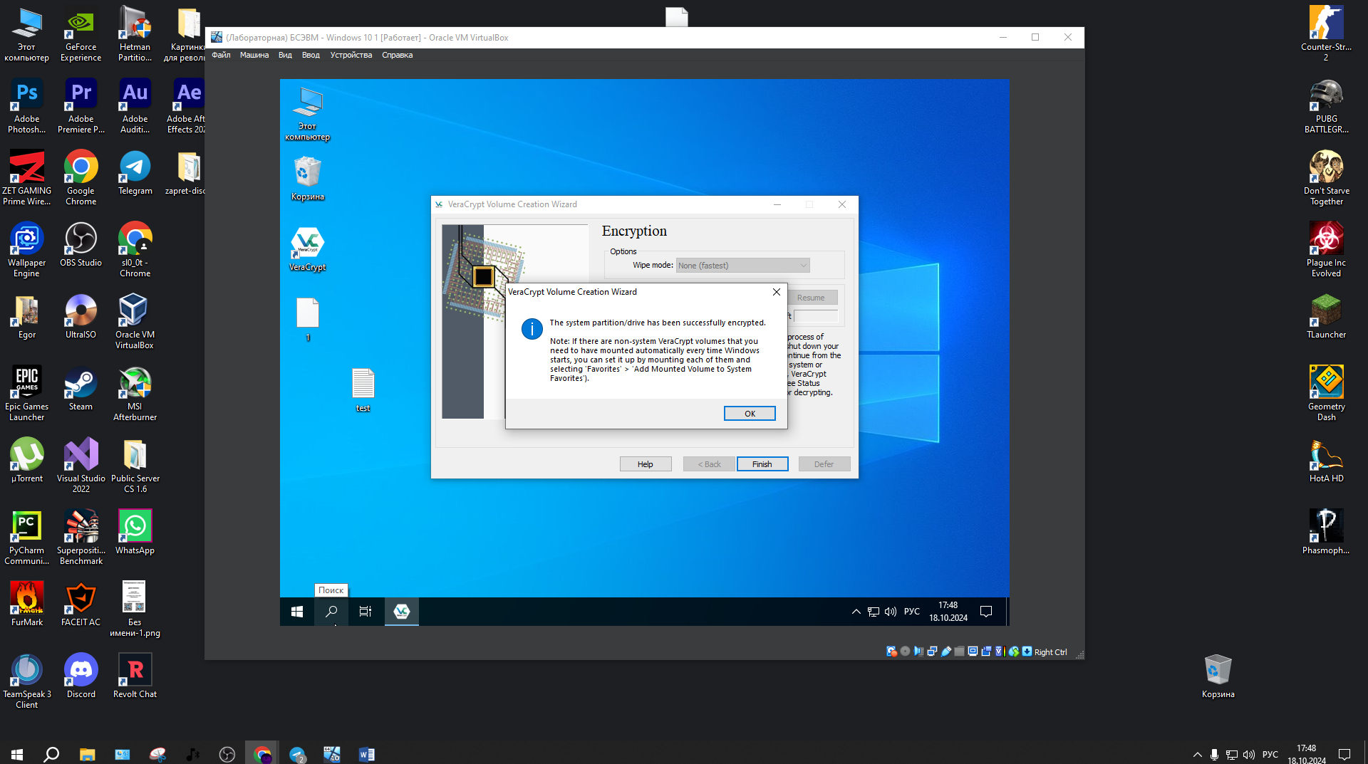The width and height of the screenshot is (1368, 764).
Task: Select the Epic Games Launcher shortcut
Action: pos(27,393)
